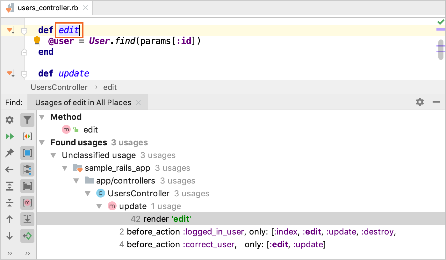Show more toolbar items left chevron

pos(10,253)
